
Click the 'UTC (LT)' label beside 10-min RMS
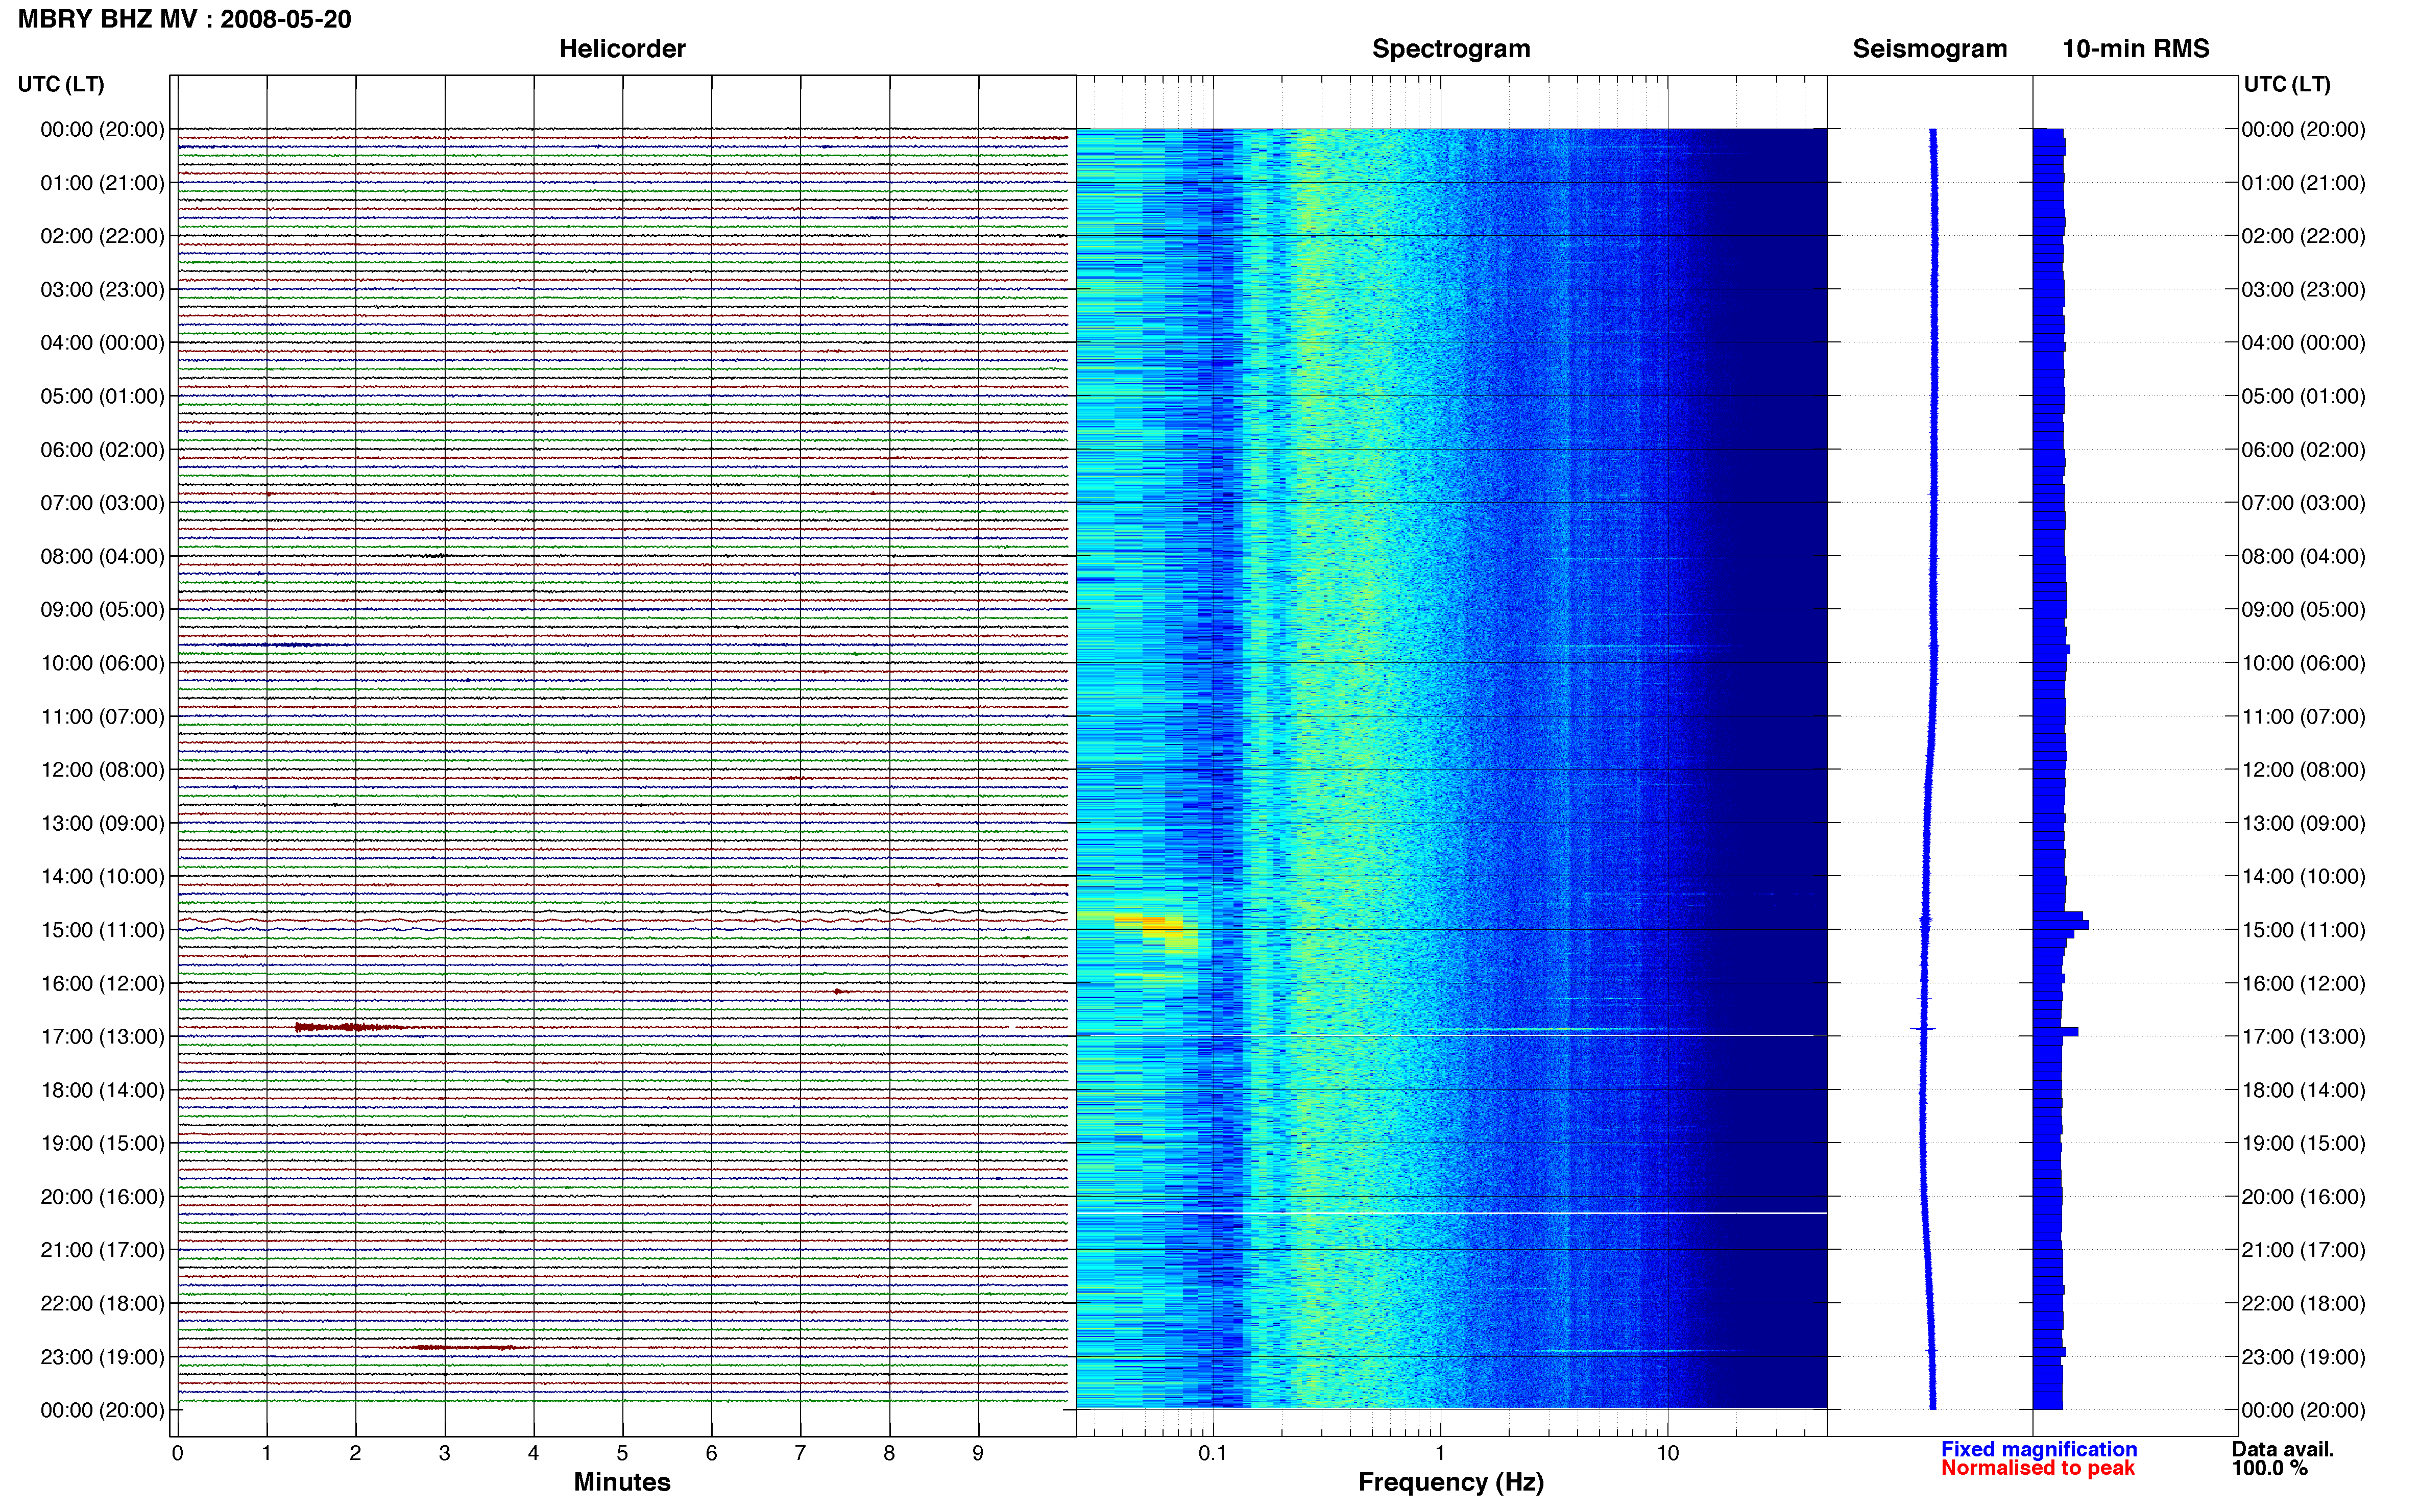(2287, 84)
